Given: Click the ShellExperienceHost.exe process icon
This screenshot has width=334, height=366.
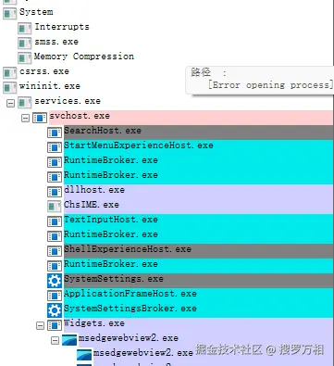Looking at the screenshot, I should 55,251.
